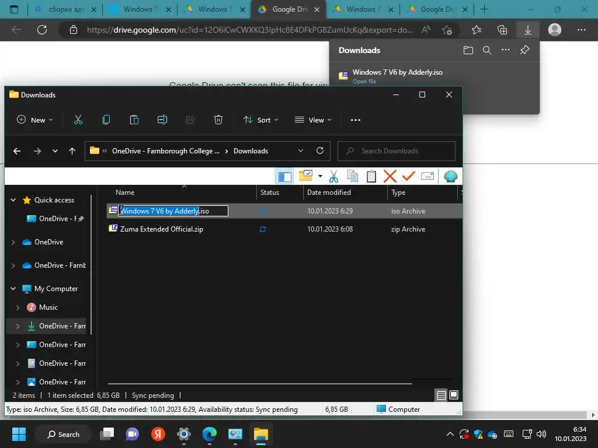
Task: Click Downloads breadcrumb in address bar
Action: coord(251,151)
